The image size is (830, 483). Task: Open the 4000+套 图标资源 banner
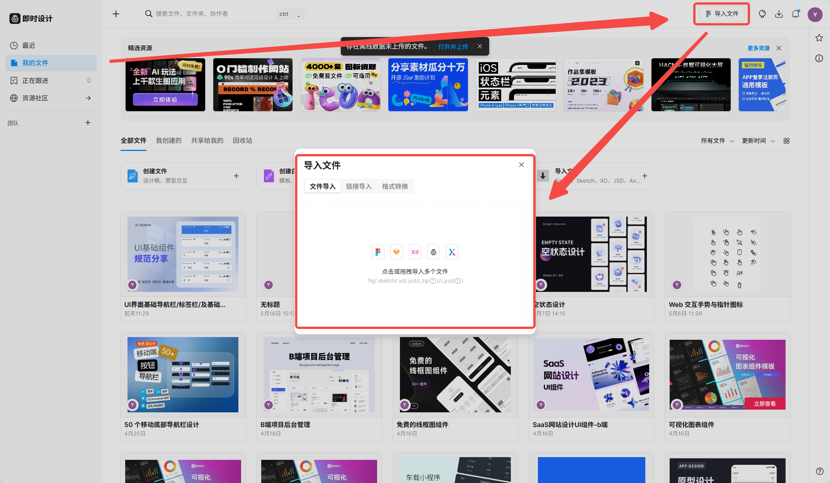340,85
